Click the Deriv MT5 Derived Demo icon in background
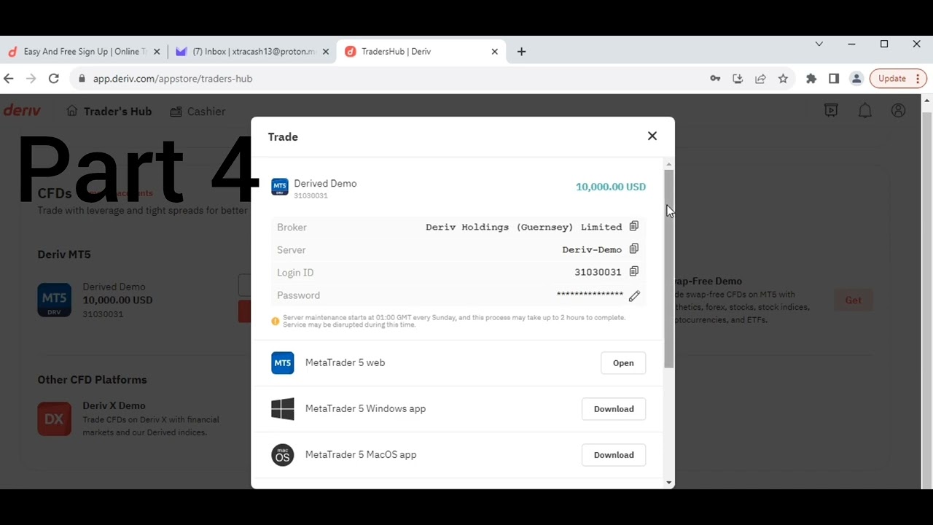The image size is (933, 525). [x=55, y=300]
